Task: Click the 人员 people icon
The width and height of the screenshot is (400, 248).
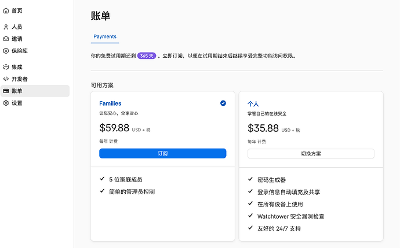Action: pos(6,27)
